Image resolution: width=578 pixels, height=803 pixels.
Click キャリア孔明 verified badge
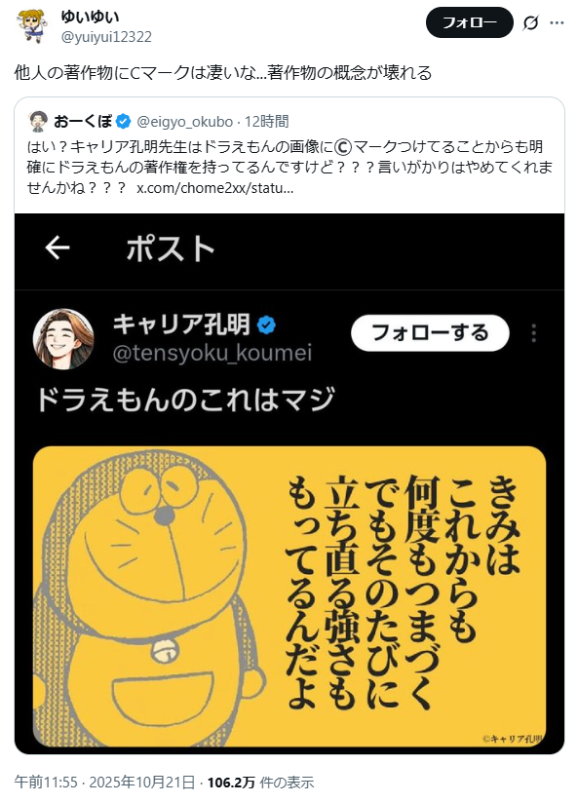click(266, 325)
